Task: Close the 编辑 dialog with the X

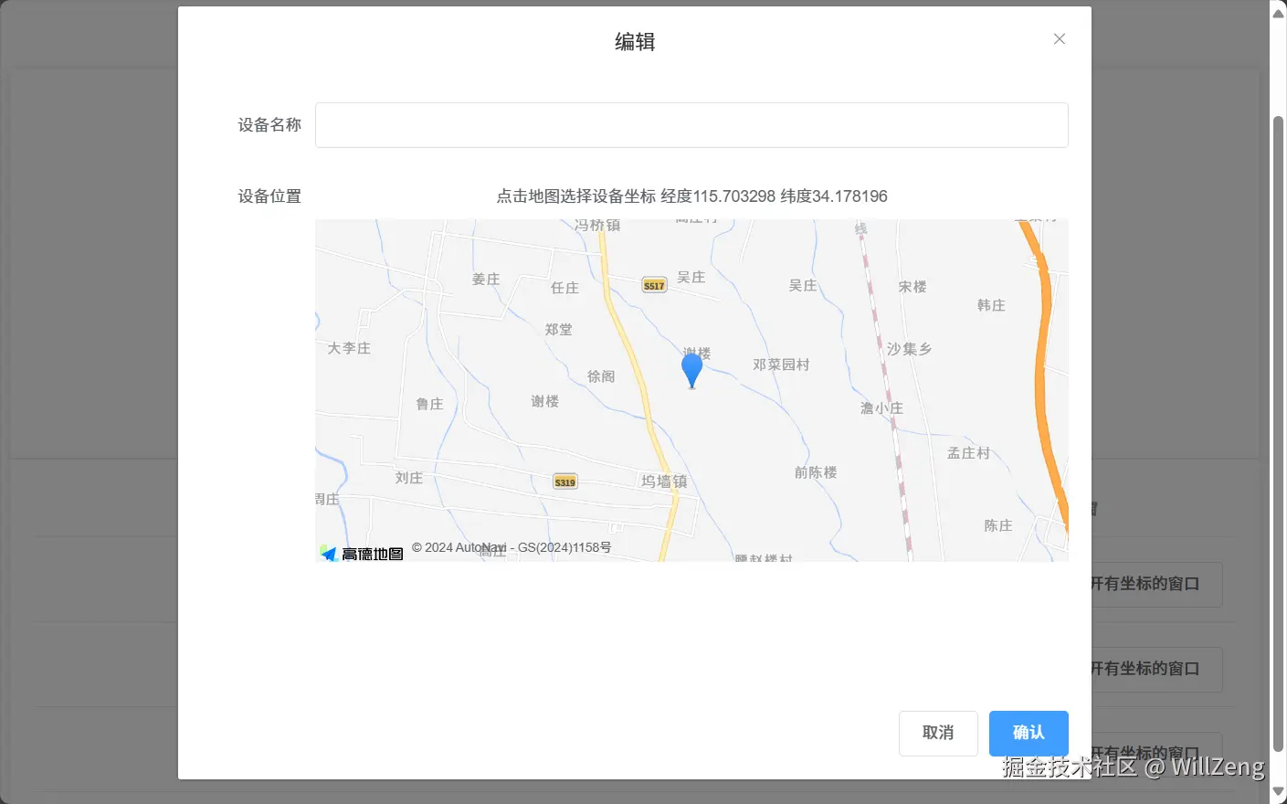Action: 1060,38
